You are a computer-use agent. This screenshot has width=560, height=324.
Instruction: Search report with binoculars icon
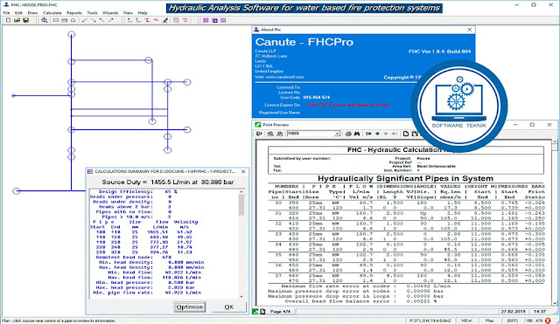click(357, 134)
